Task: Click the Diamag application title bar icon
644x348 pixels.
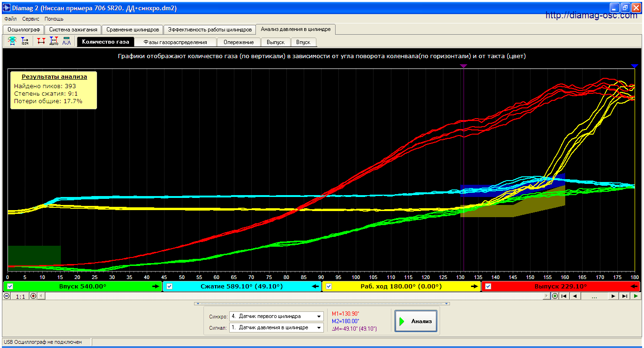Action: click(x=7, y=8)
